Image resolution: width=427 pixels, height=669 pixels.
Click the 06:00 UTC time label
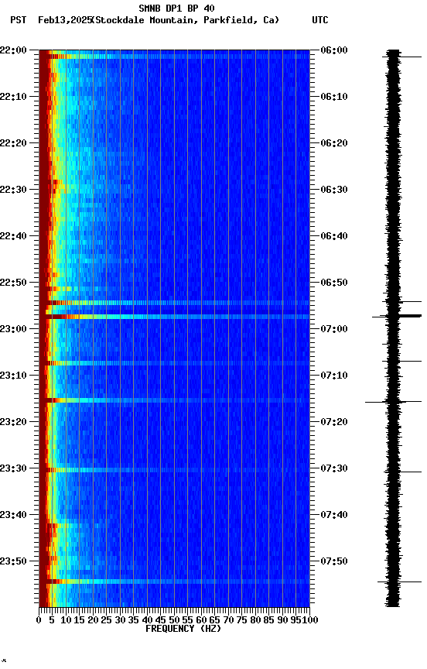(x=333, y=50)
